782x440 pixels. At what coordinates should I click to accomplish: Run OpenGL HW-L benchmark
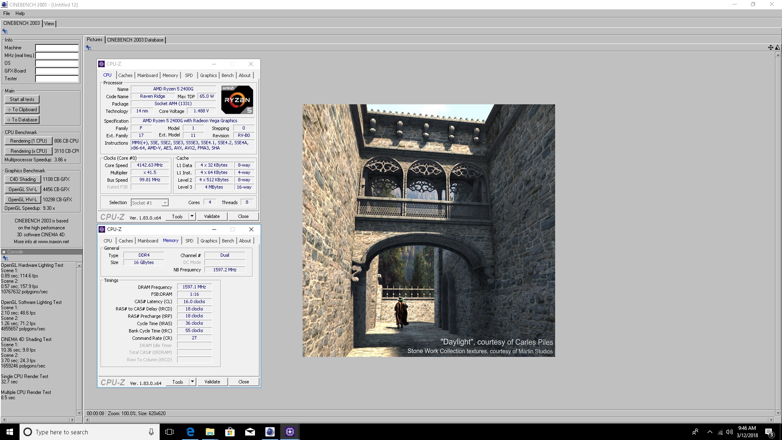23,200
